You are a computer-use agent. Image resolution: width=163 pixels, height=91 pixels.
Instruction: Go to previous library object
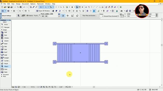43,16
